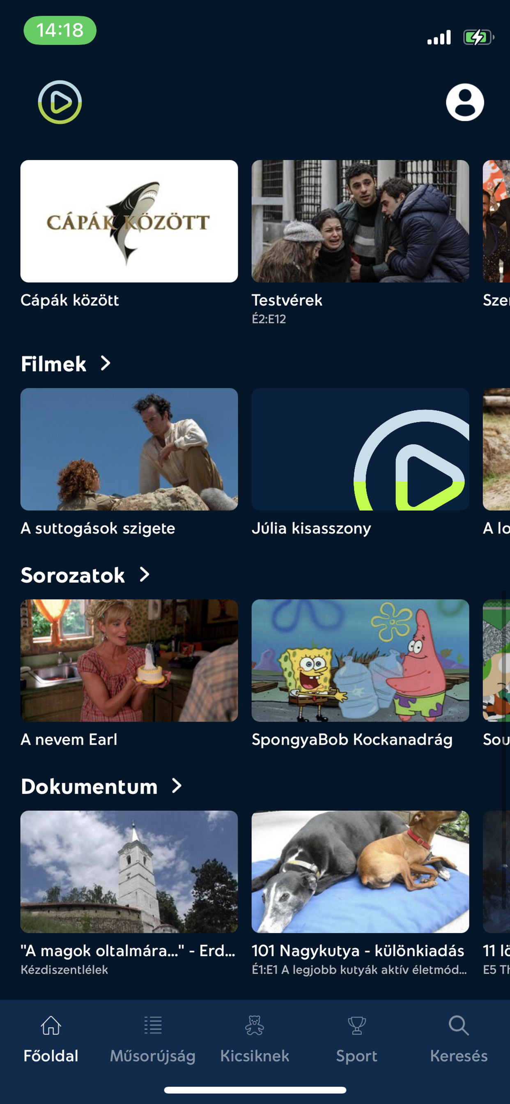Screen dimensions: 510x1104
Task: Tap the magnifier Keresés icon
Action: click(x=459, y=1026)
